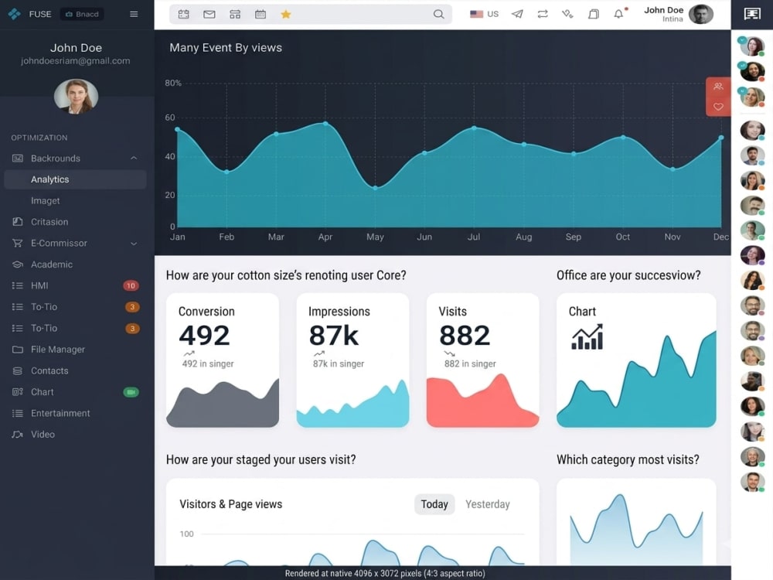Open the calendar shortcut icon before star
Viewport: 773px width, 580px height.
point(261,14)
